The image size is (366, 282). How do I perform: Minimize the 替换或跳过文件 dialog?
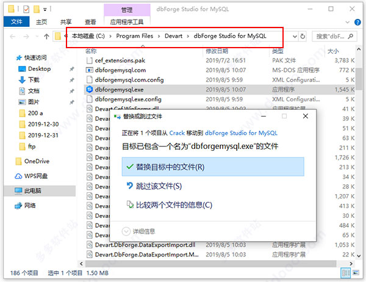coord(264,117)
